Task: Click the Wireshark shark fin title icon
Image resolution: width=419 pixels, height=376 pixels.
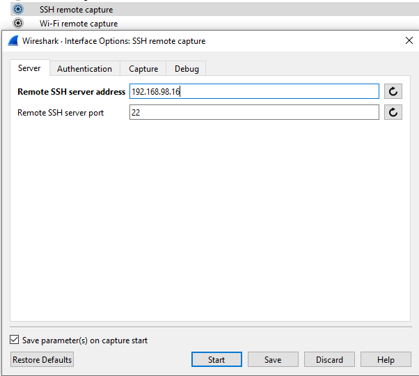Action: click(13, 41)
